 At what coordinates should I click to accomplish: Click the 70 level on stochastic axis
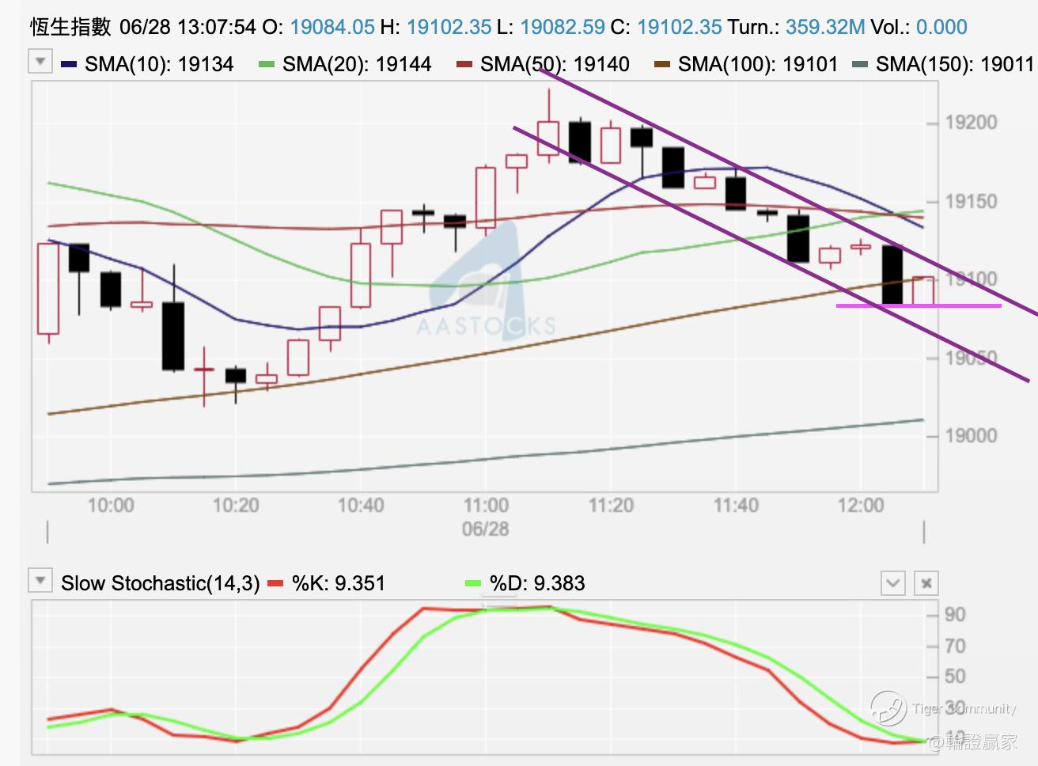coord(955,647)
